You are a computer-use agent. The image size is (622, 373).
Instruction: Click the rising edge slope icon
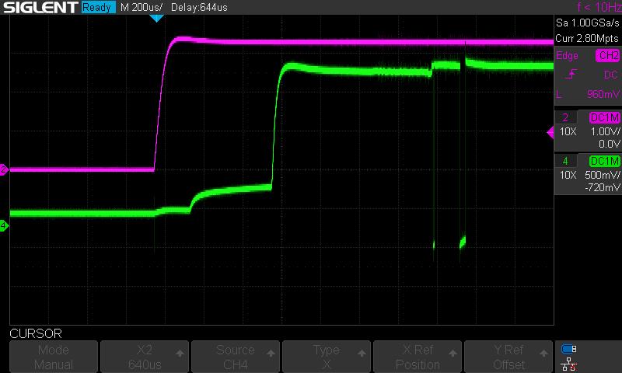click(571, 75)
